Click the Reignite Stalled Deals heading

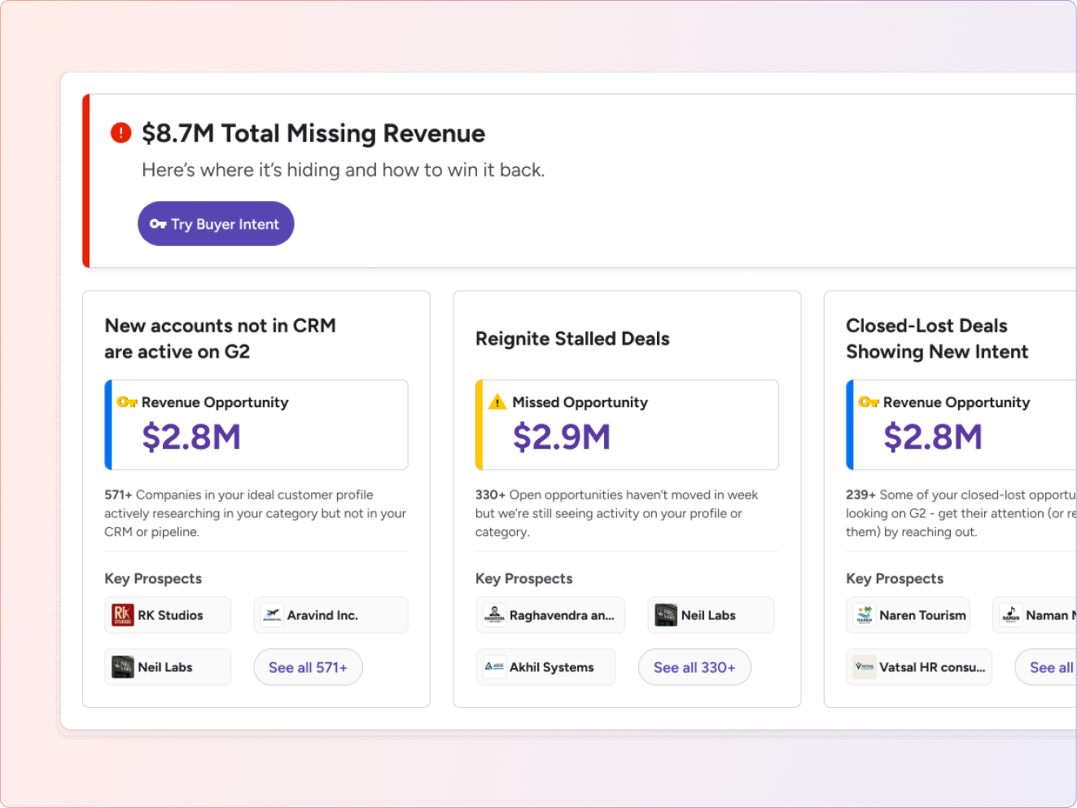tap(572, 339)
